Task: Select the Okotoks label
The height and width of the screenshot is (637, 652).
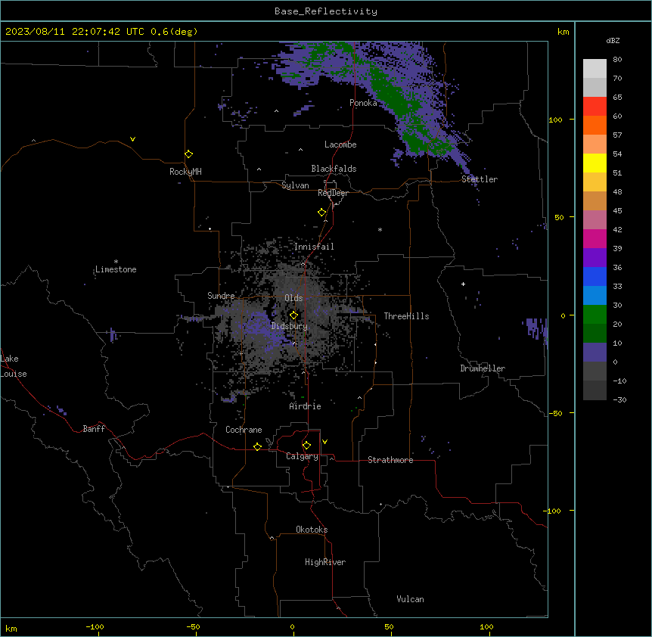Action: tap(312, 530)
